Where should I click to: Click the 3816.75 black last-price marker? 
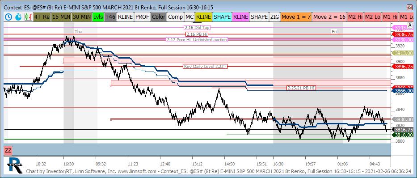coord(403,130)
